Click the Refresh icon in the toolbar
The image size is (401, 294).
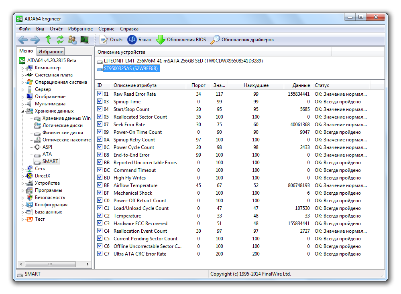pyautogui.click(x=60, y=40)
